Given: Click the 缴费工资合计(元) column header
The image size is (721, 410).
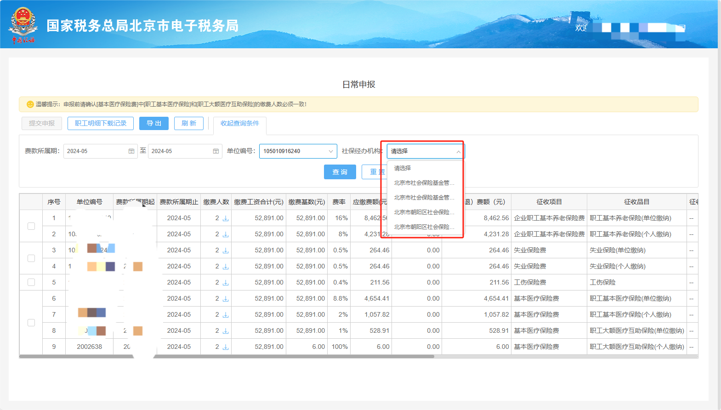Looking at the screenshot, I should tap(259, 202).
